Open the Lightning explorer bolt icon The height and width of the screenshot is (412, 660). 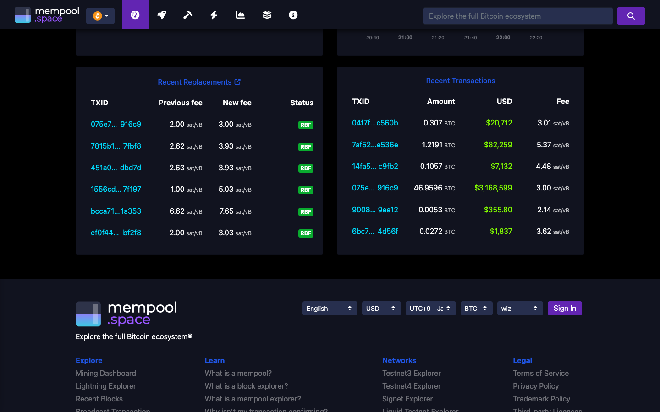[x=214, y=14]
